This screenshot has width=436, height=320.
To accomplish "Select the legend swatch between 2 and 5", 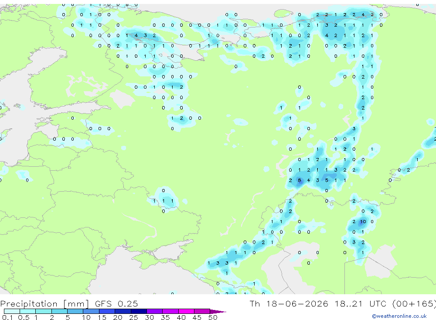I will (x=59, y=311).
